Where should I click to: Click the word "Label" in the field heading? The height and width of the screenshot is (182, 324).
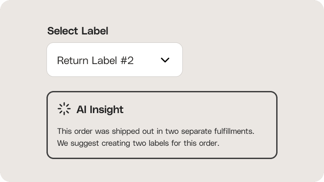[94, 31]
